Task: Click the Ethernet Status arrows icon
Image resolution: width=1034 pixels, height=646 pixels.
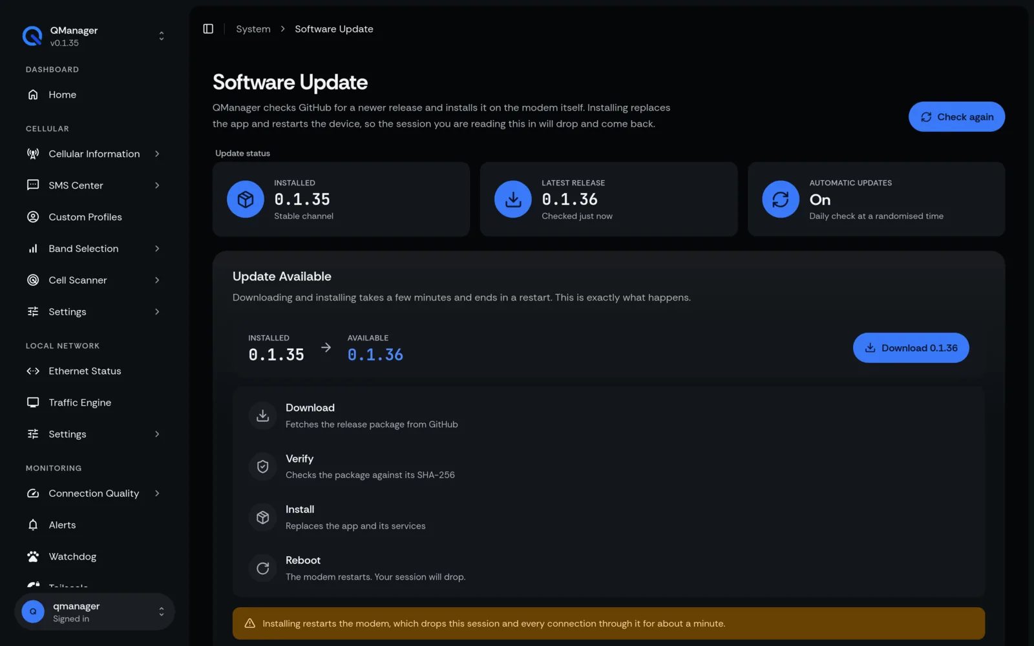Action: (x=33, y=371)
